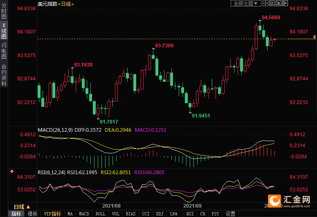Click the RSI(6,12,24) panel label
The width and height of the screenshot is (317, 217).
pos(52,173)
